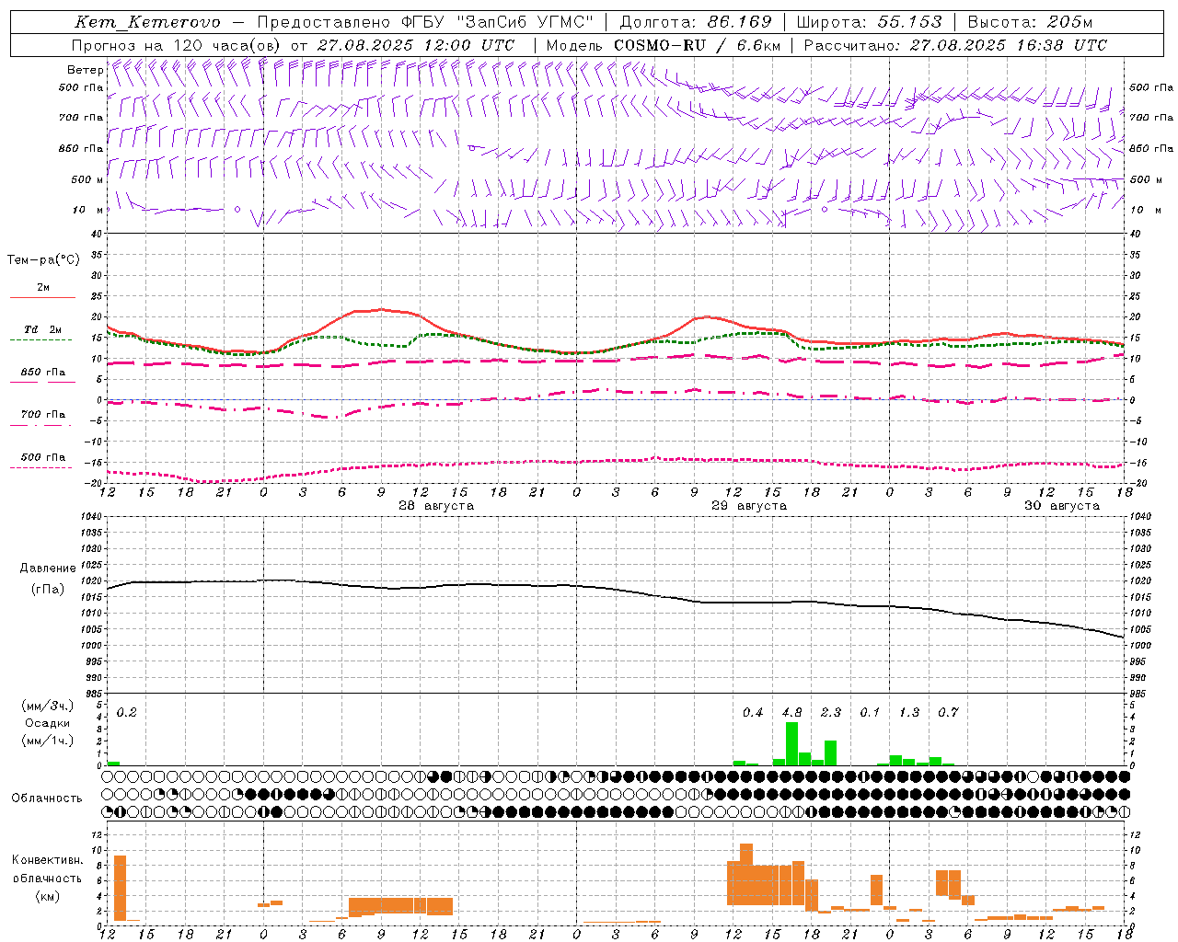Click the 'Рассчитано: 27.08.2025 16:38 UTC' timestamp

coord(955,45)
